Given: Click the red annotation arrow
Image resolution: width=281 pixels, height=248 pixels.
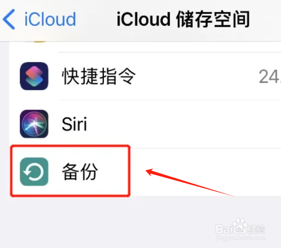Looking at the screenshot, I should (x=190, y=182).
